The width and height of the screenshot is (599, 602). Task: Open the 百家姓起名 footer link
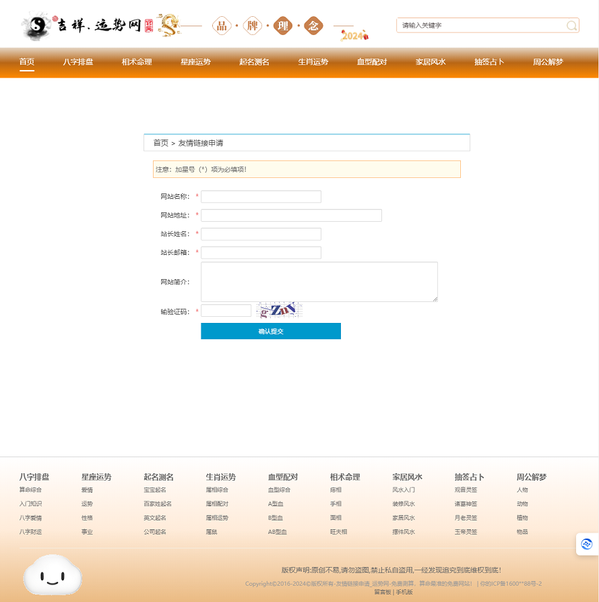(158, 504)
